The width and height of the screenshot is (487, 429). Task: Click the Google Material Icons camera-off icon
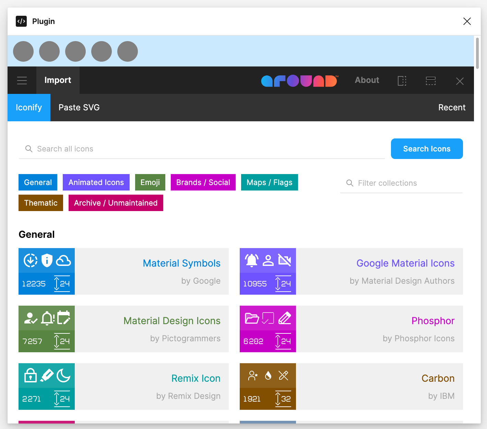pos(285,260)
